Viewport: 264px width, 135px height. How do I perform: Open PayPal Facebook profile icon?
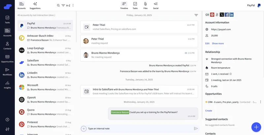tap(227, 15)
